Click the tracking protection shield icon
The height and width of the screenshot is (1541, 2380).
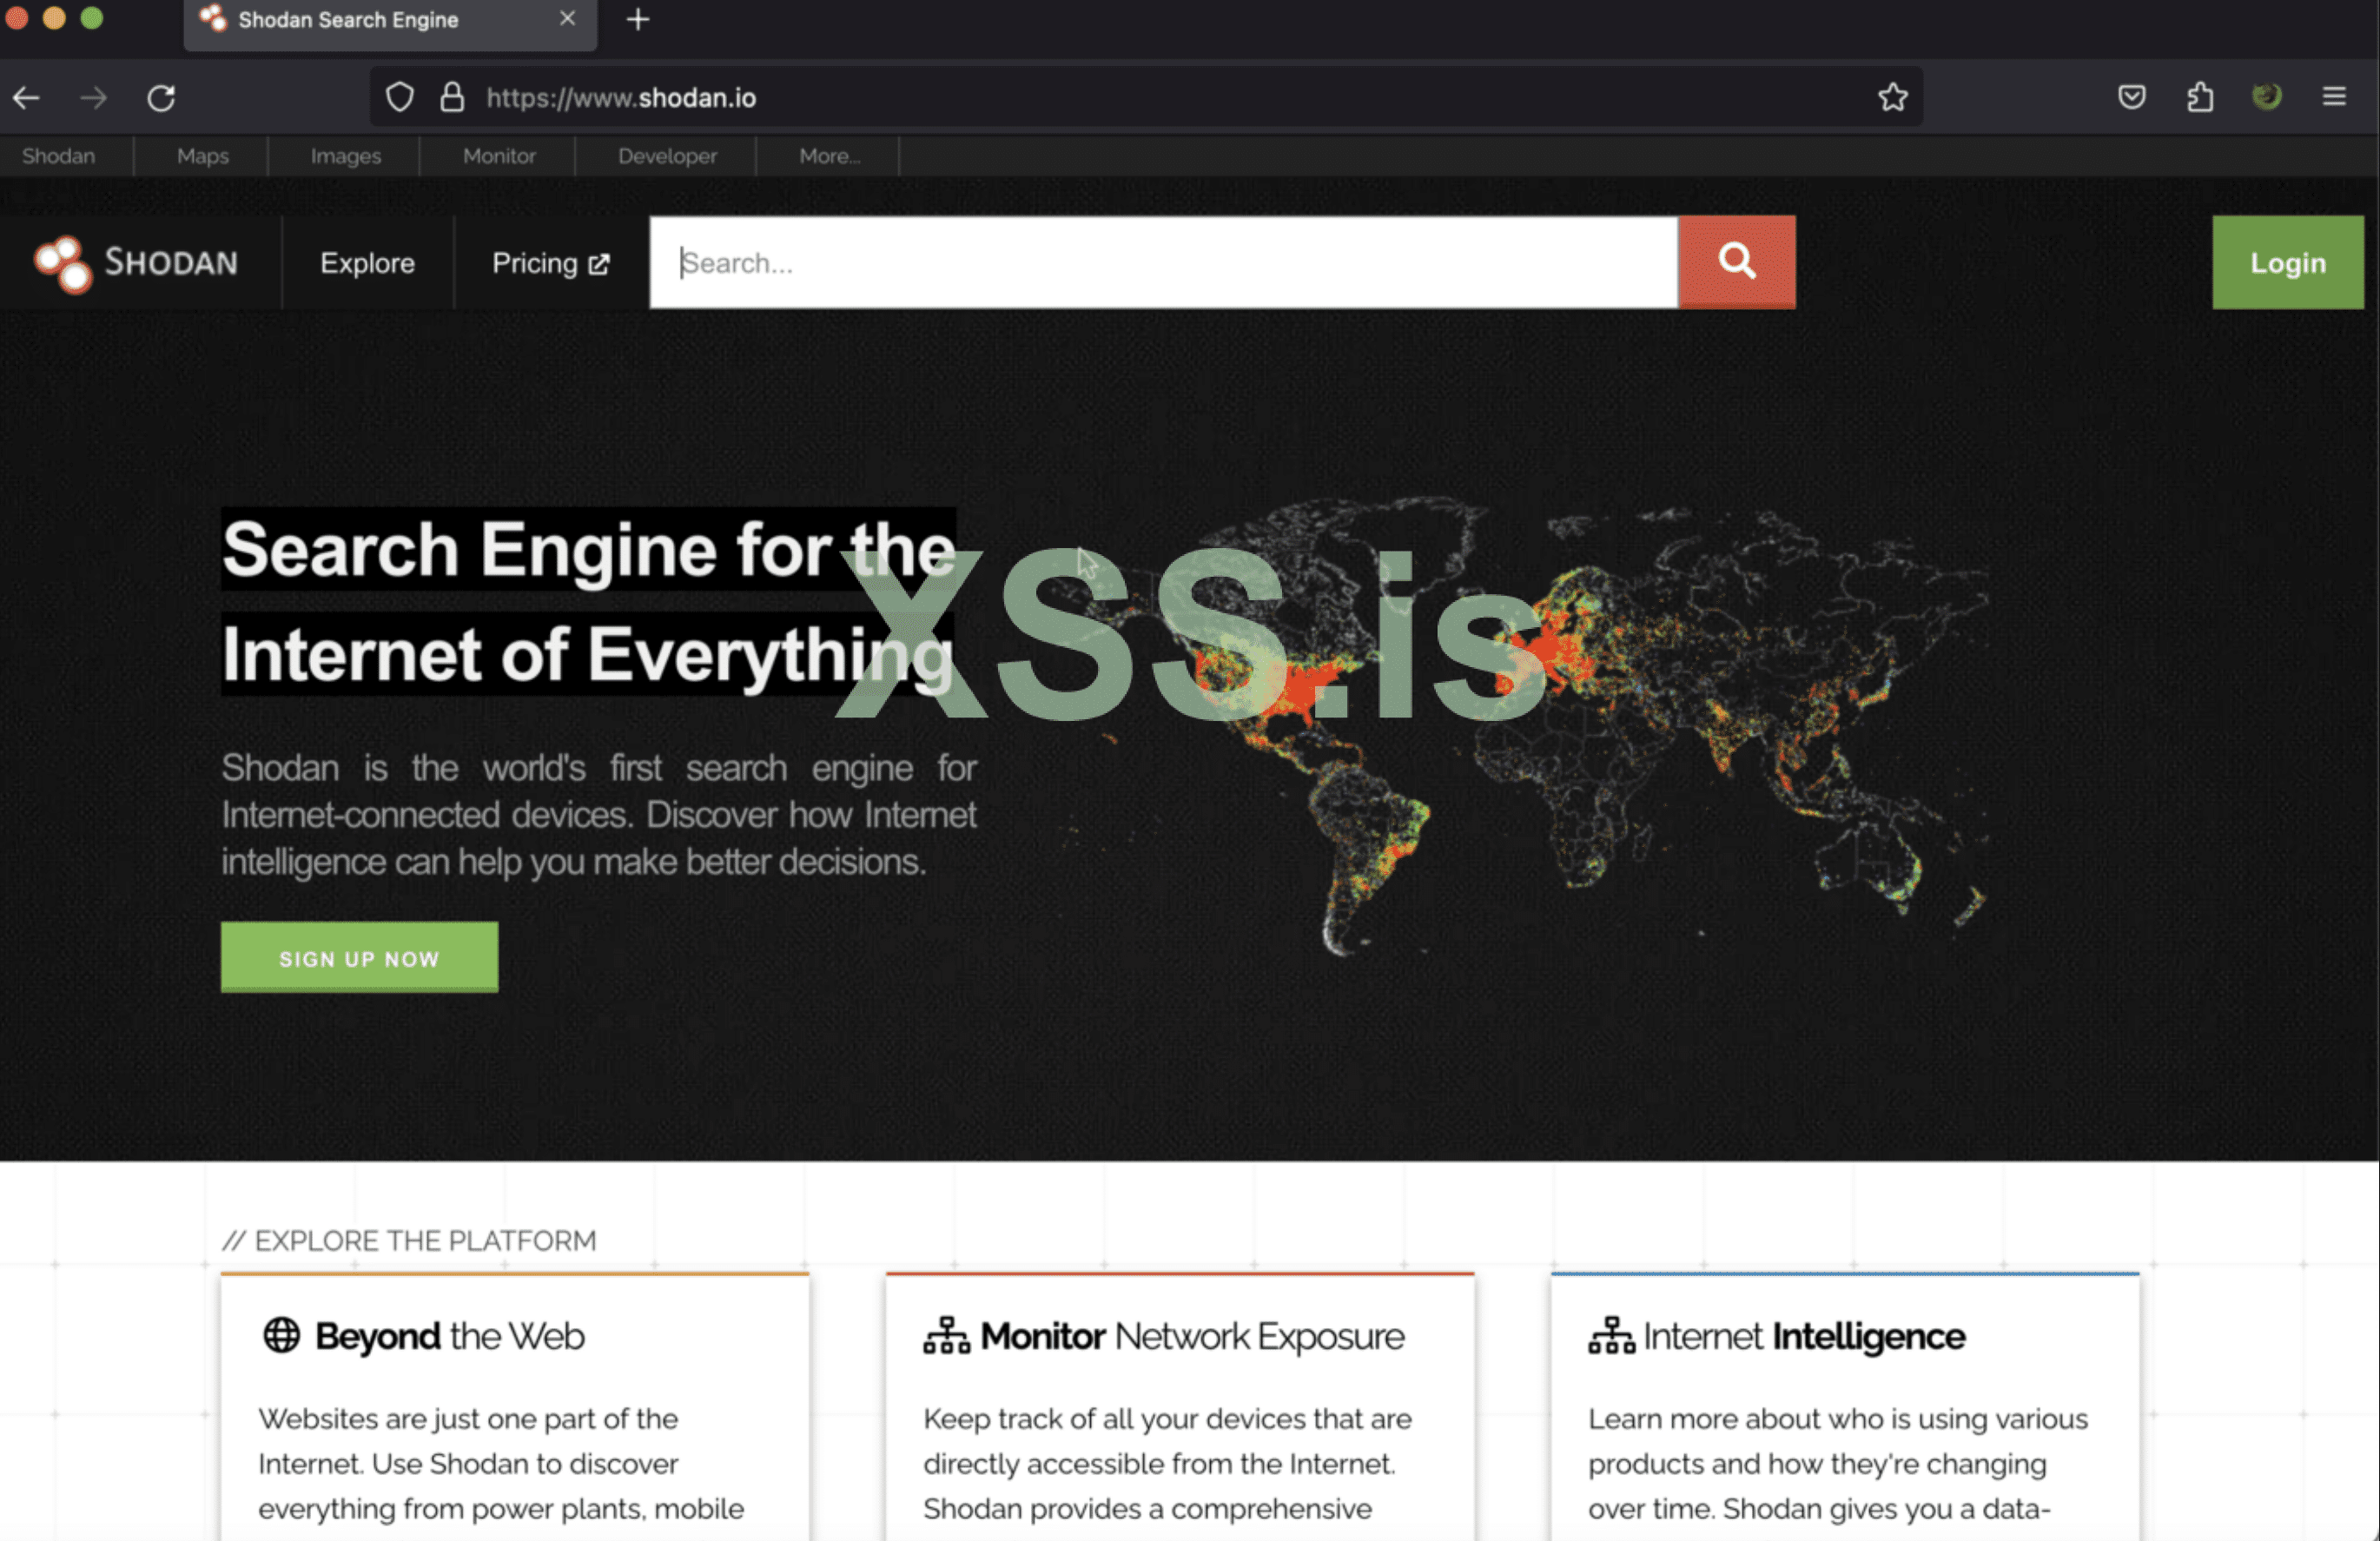pos(400,98)
